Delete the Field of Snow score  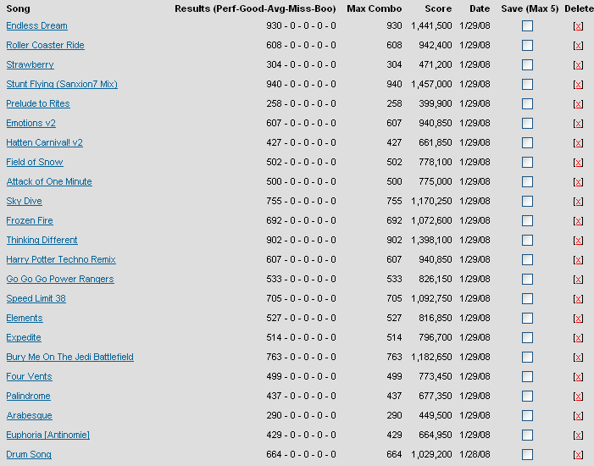(x=578, y=163)
